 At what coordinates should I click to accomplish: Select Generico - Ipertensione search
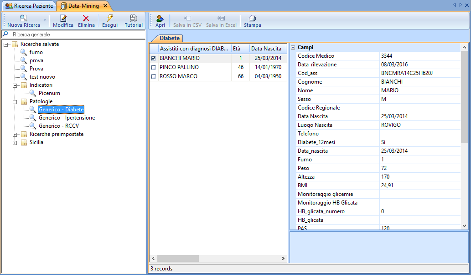coord(67,118)
